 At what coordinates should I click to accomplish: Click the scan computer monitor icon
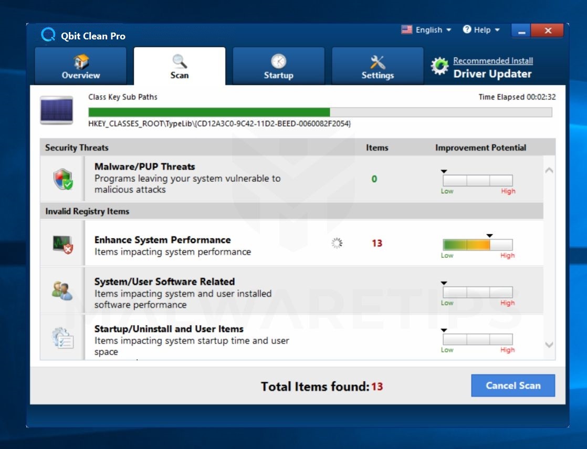57,110
